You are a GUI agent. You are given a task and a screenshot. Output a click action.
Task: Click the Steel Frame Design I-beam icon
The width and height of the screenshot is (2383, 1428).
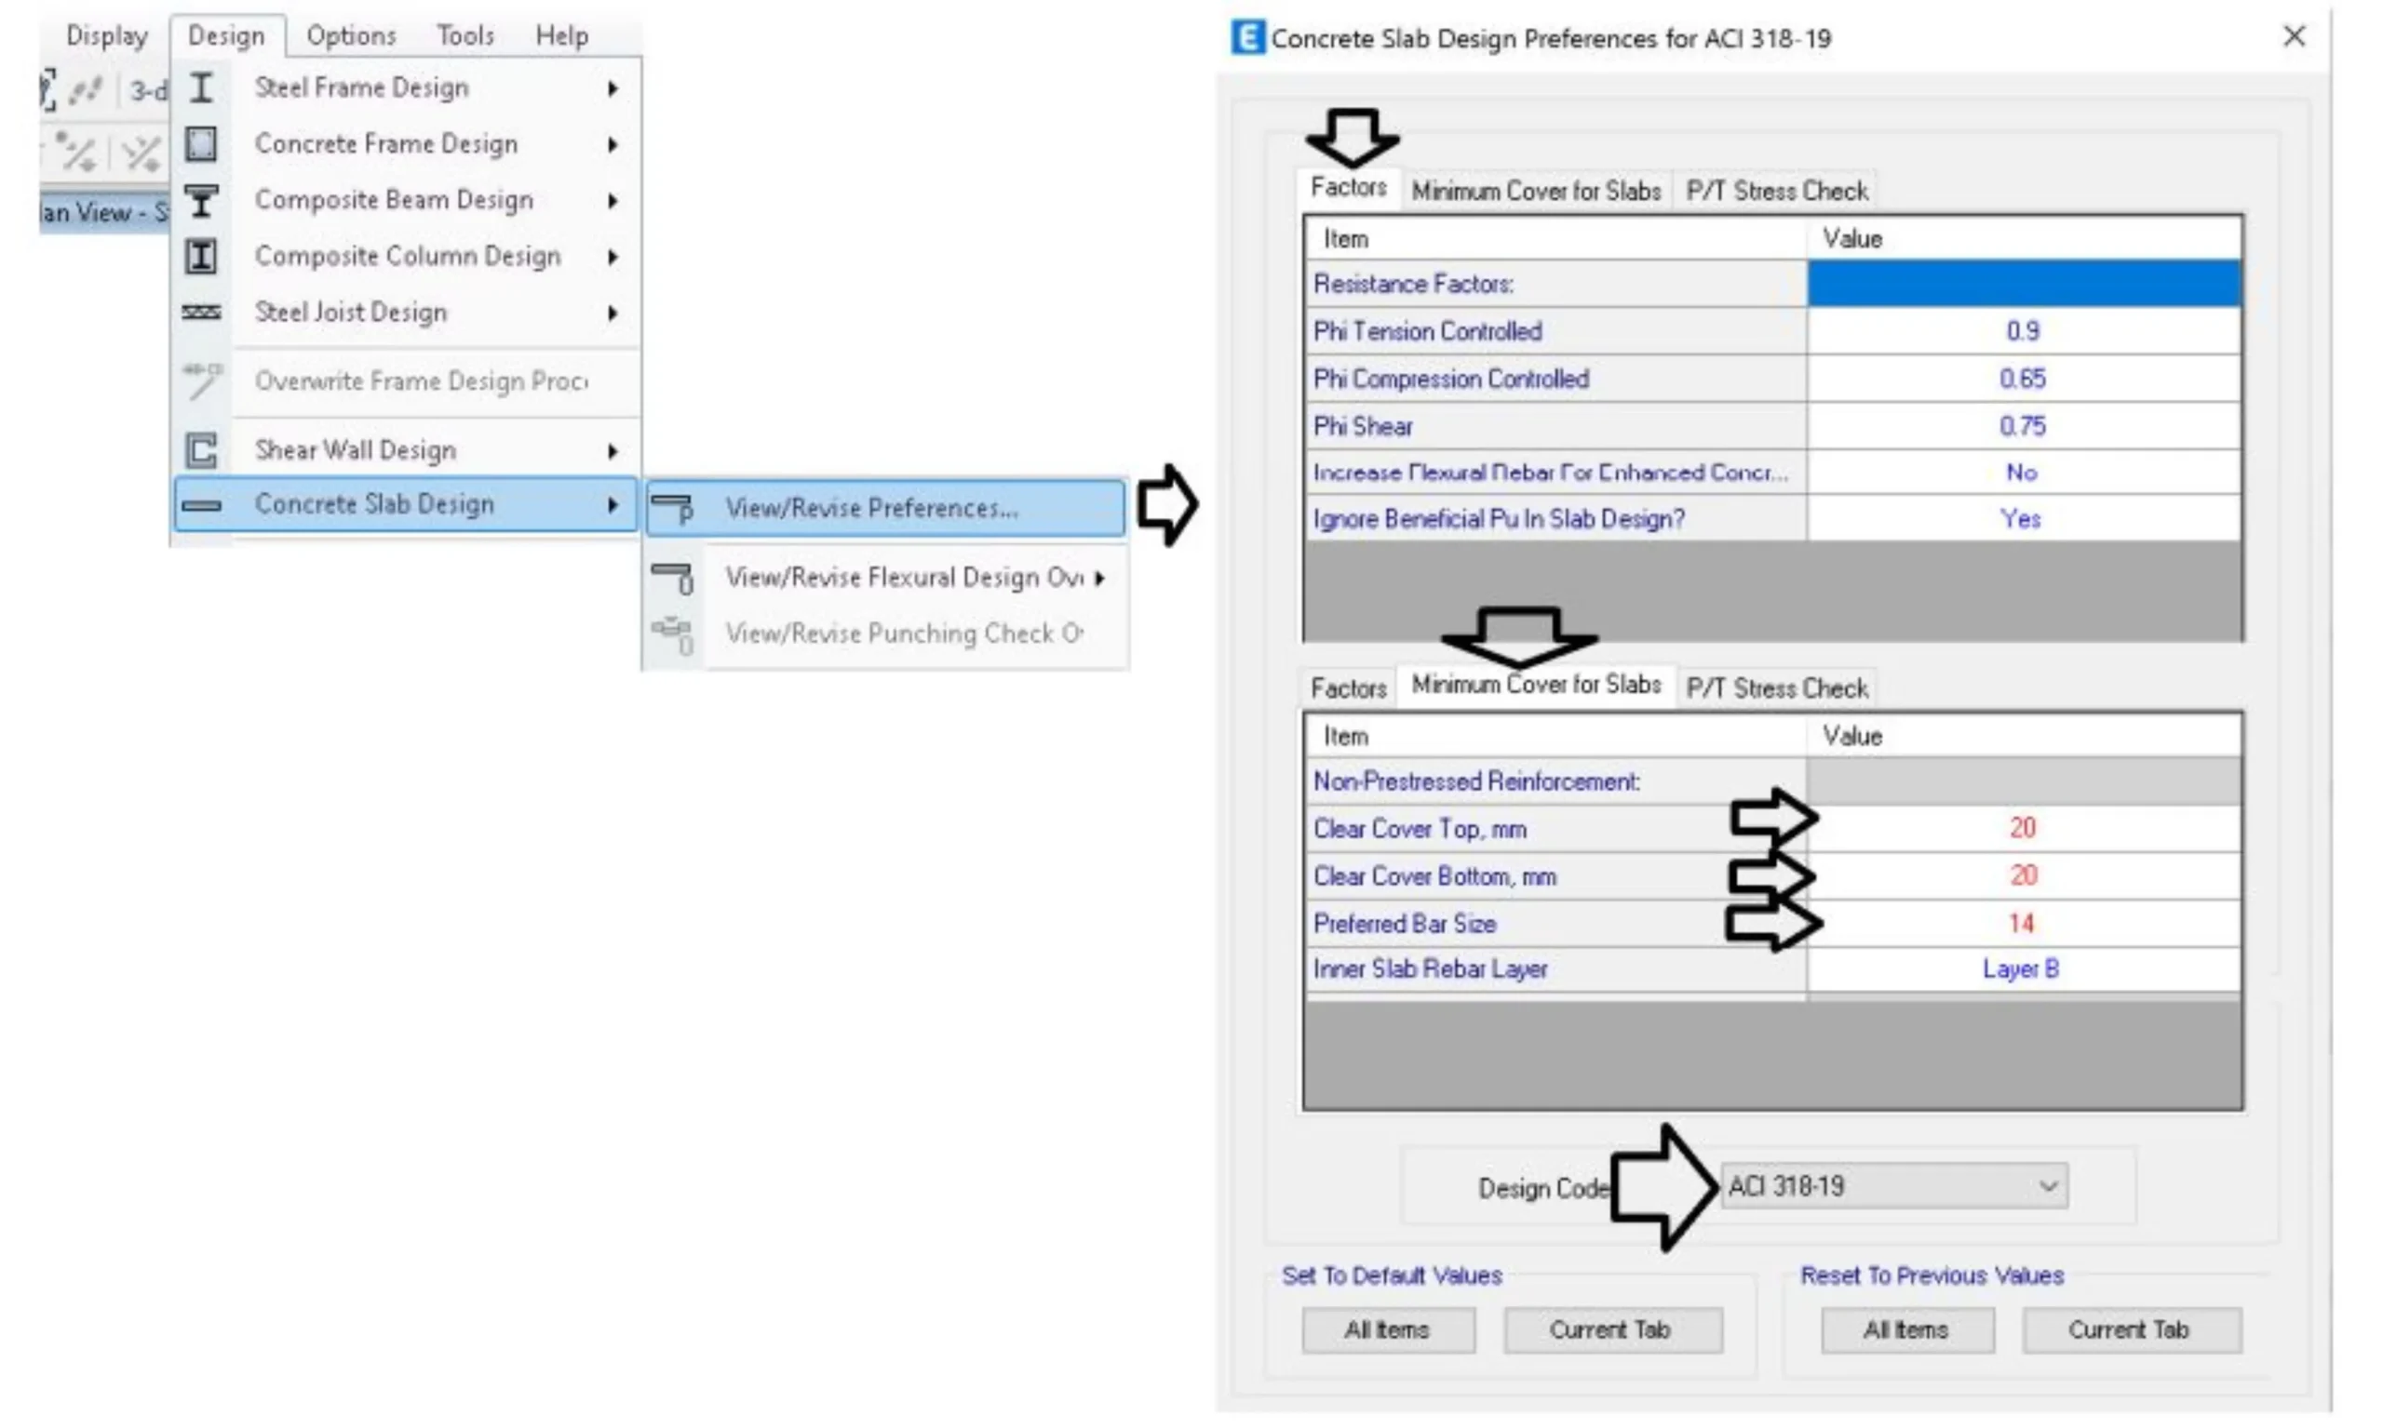coord(201,87)
